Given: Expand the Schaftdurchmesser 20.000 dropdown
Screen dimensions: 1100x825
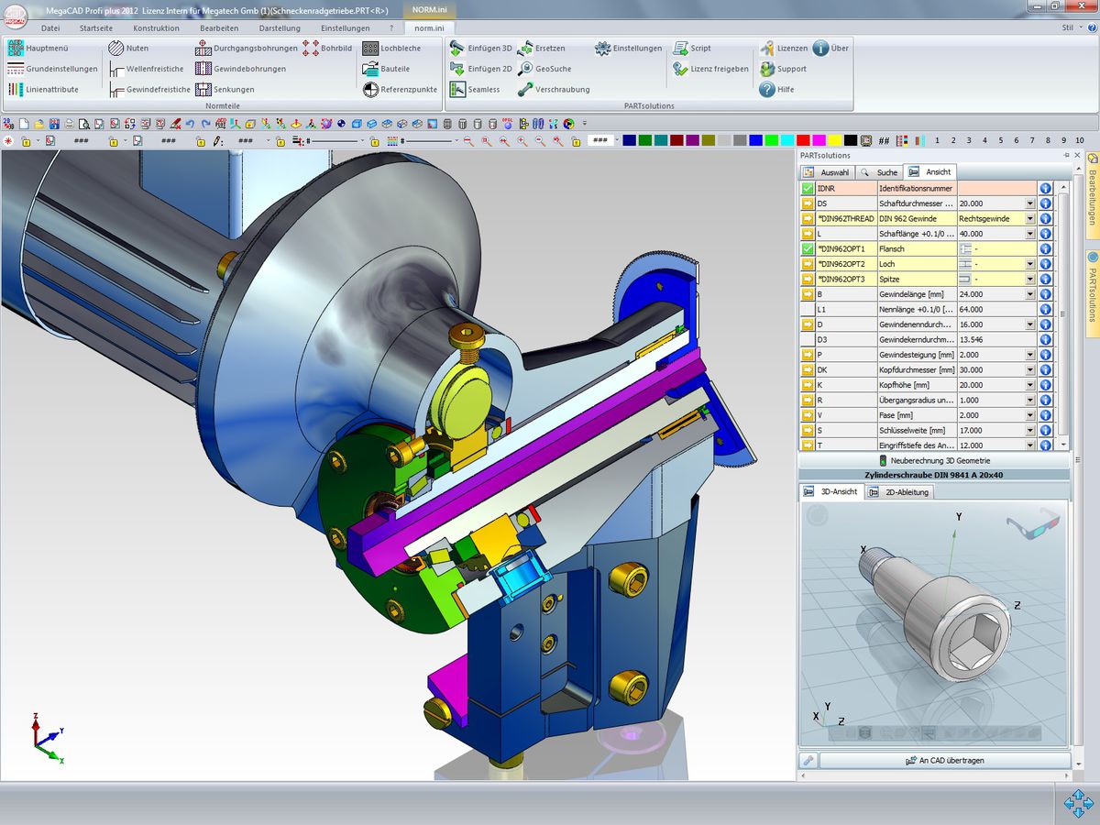Looking at the screenshot, I should point(1030,203).
